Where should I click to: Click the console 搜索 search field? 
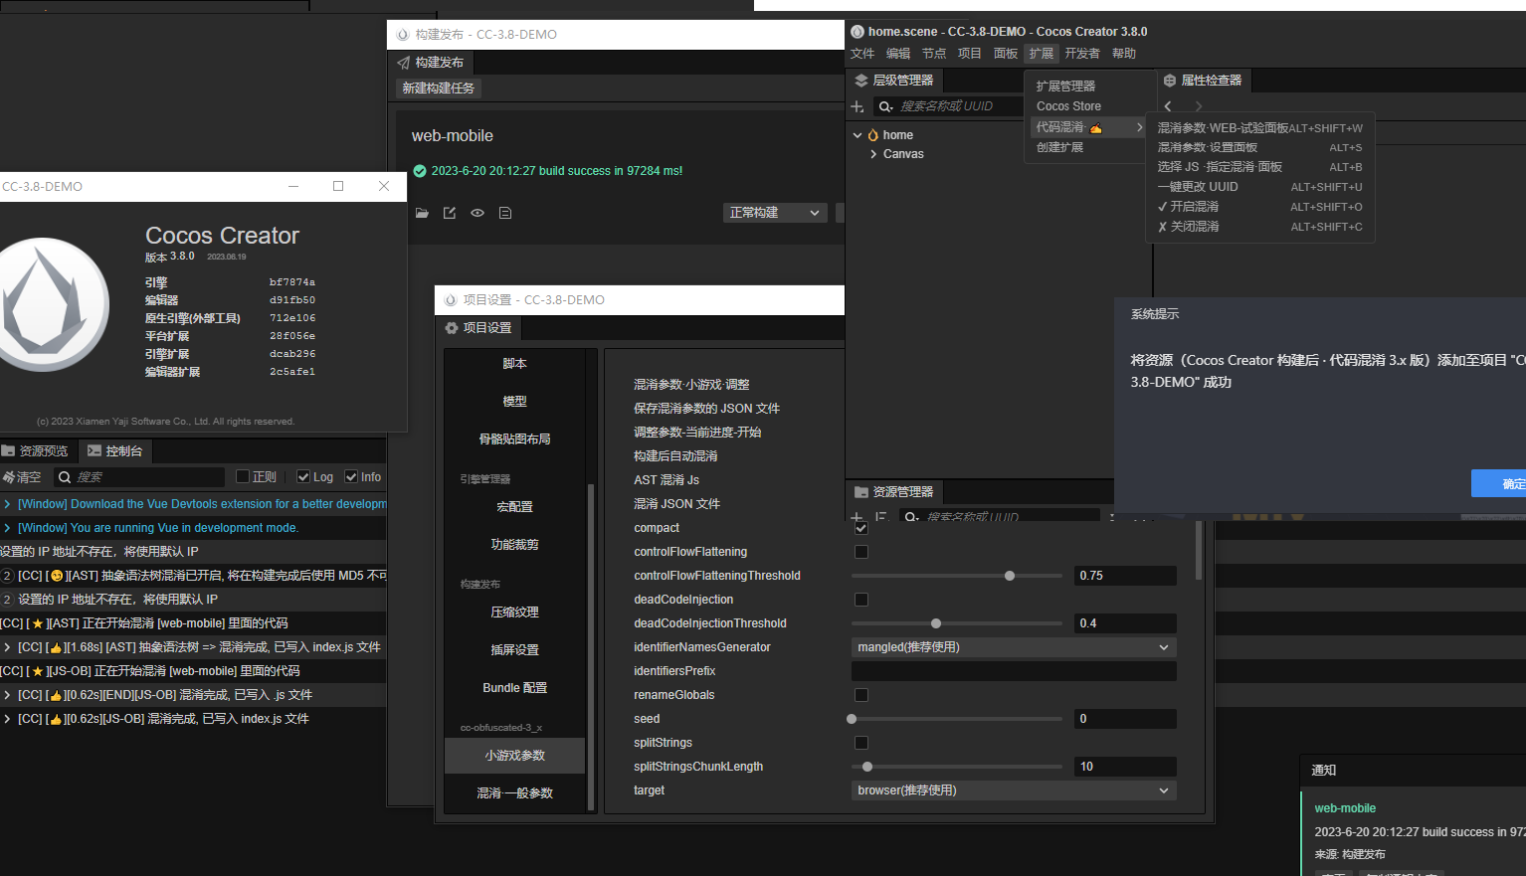click(x=140, y=477)
